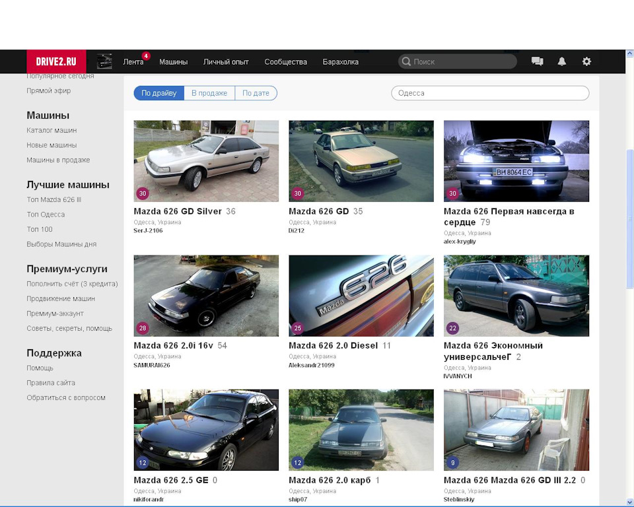Open the Новые машины sidebar link
Screen dimensions: 634x507
click(52, 145)
